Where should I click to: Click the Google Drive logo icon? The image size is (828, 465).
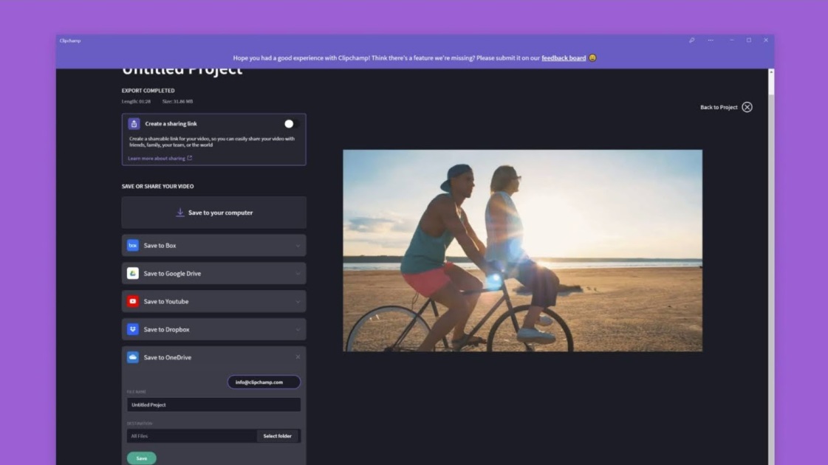[x=133, y=273]
